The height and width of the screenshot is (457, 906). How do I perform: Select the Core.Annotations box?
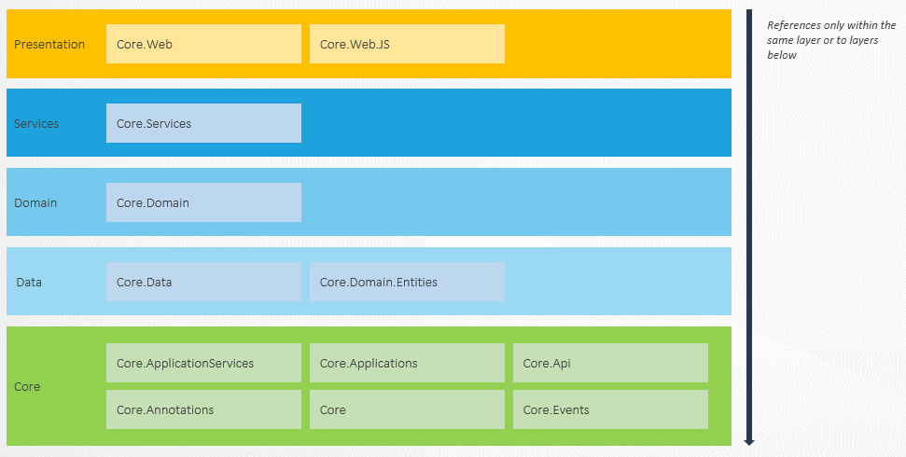[203, 409]
